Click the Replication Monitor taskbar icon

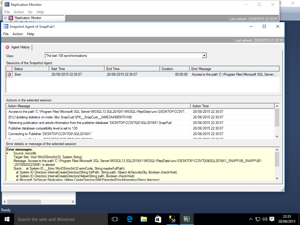(x=187, y=219)
